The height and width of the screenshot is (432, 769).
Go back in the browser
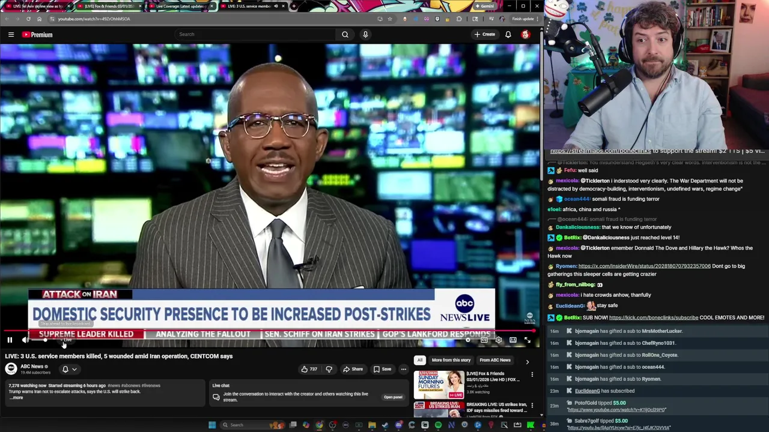click(x=7, y=19)
